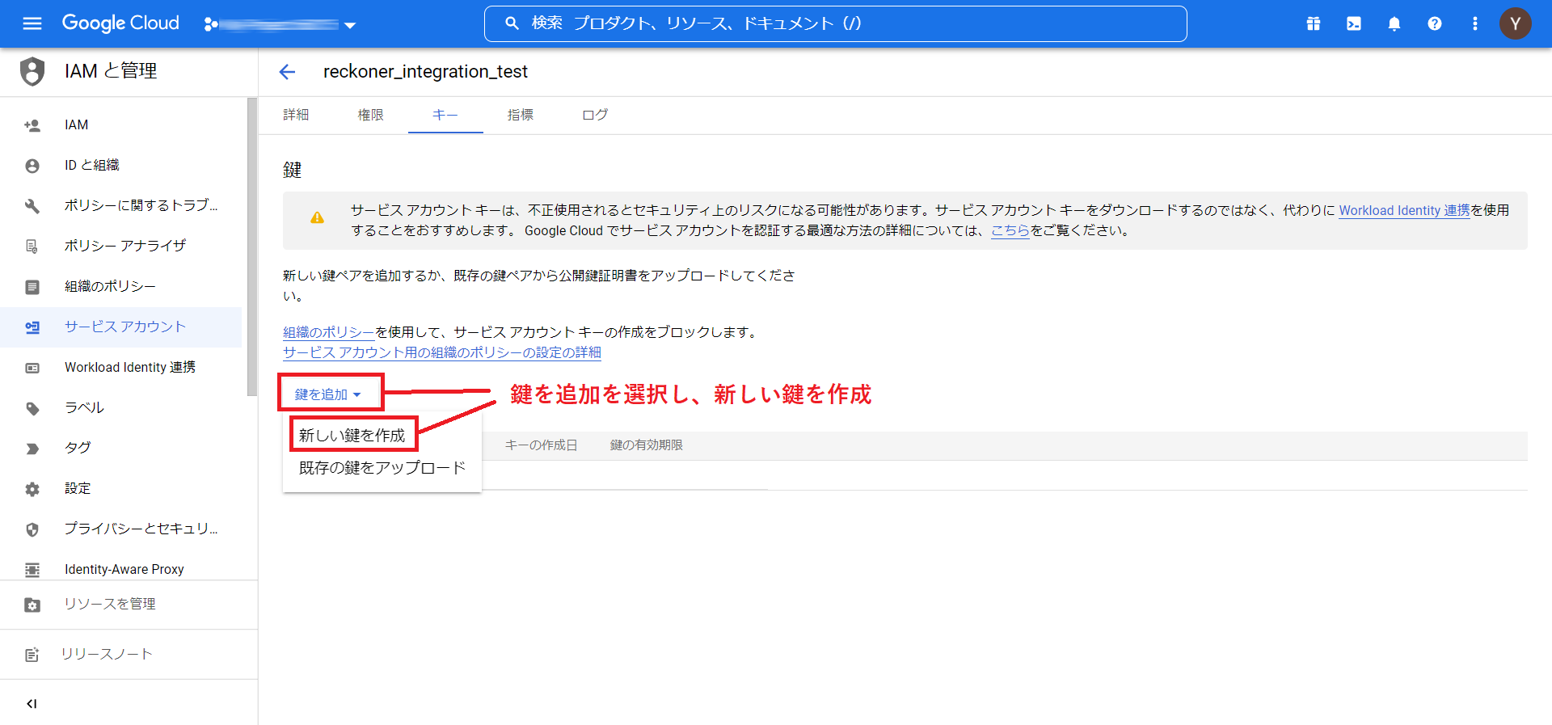
Task: Collapse the sidebar with the bottom arrow
Action: (x=32, y=704)
